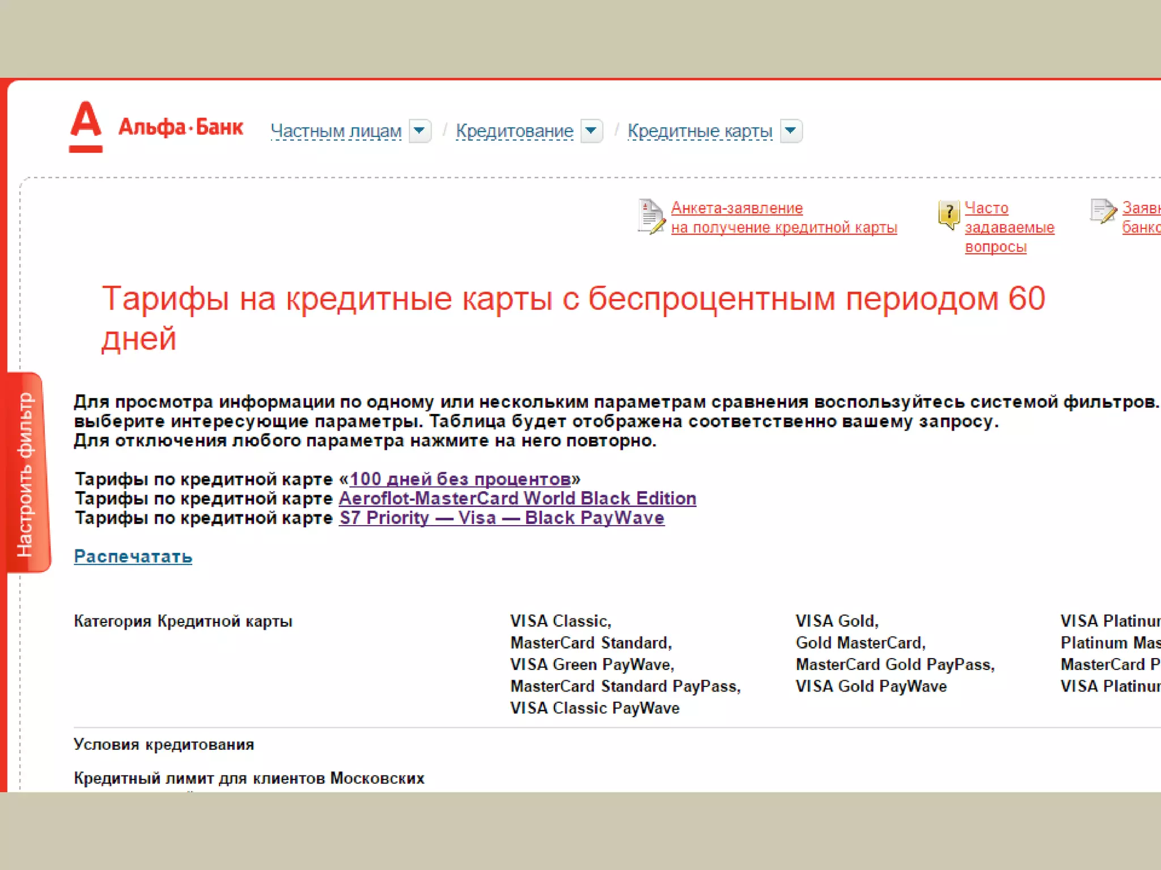
Task: Click the VISA Gold category column header
Action: pos(837,621)
